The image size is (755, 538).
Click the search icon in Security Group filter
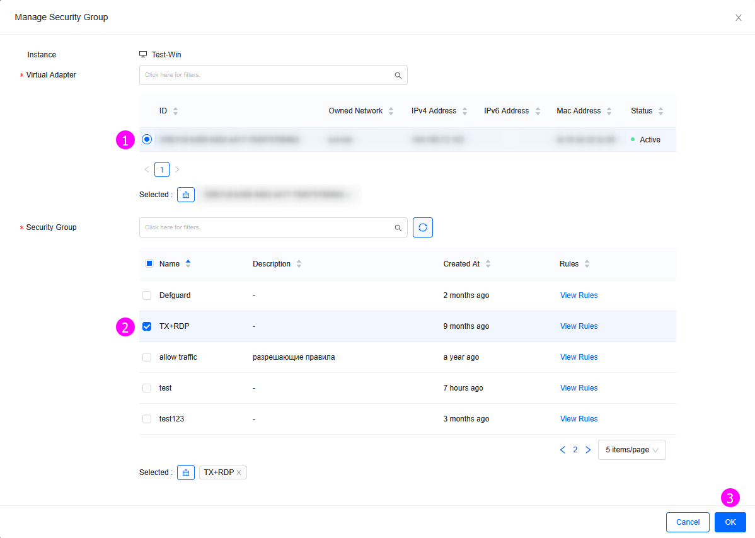(398, 227)
